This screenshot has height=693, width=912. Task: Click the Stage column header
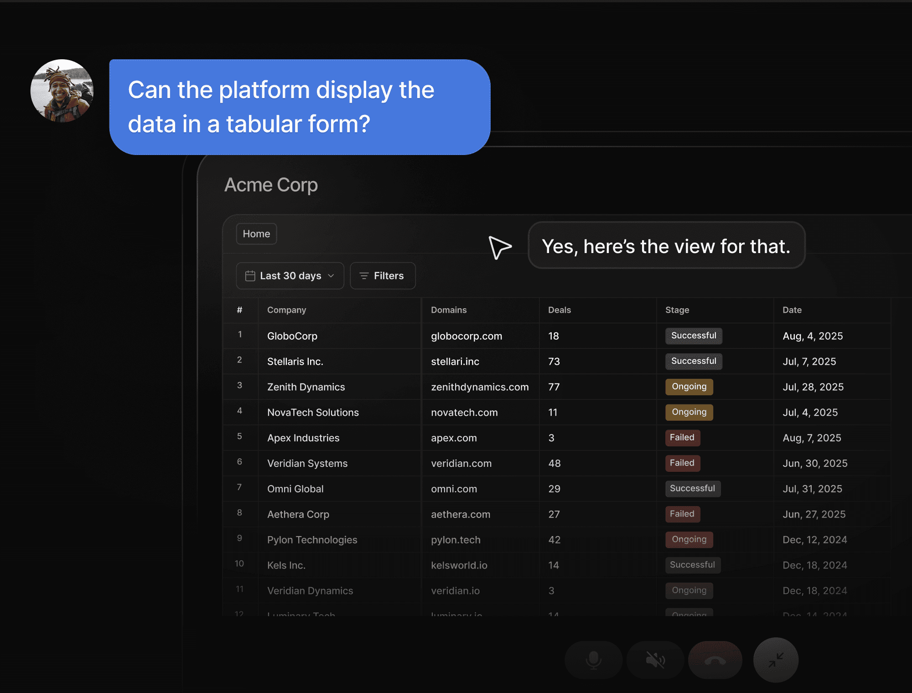[677, 310]
